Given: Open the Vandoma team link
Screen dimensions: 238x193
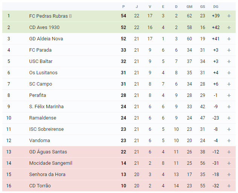Looking at the screenshot, I should click(x=40, y=141).
